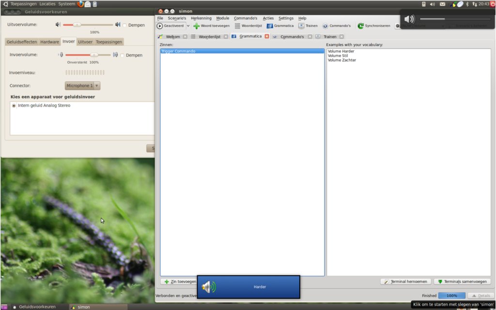The height and width of the screenshot is (310, 496).
Task: Click quiet speaker icon beside Uitvoervolume
Action: [58, 24]
